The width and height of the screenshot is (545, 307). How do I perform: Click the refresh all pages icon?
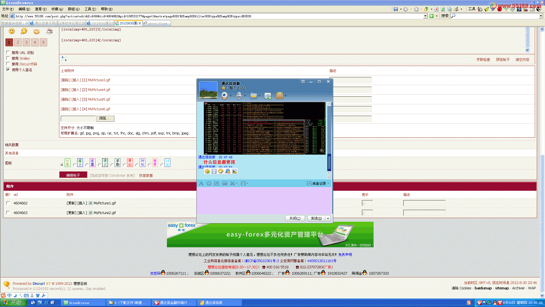[x=450, y=9]
